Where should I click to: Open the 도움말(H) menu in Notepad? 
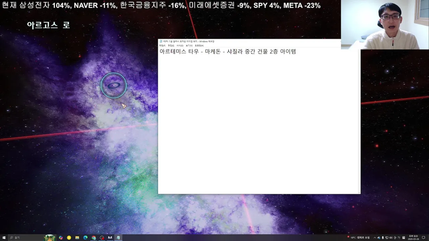[199, 46]
